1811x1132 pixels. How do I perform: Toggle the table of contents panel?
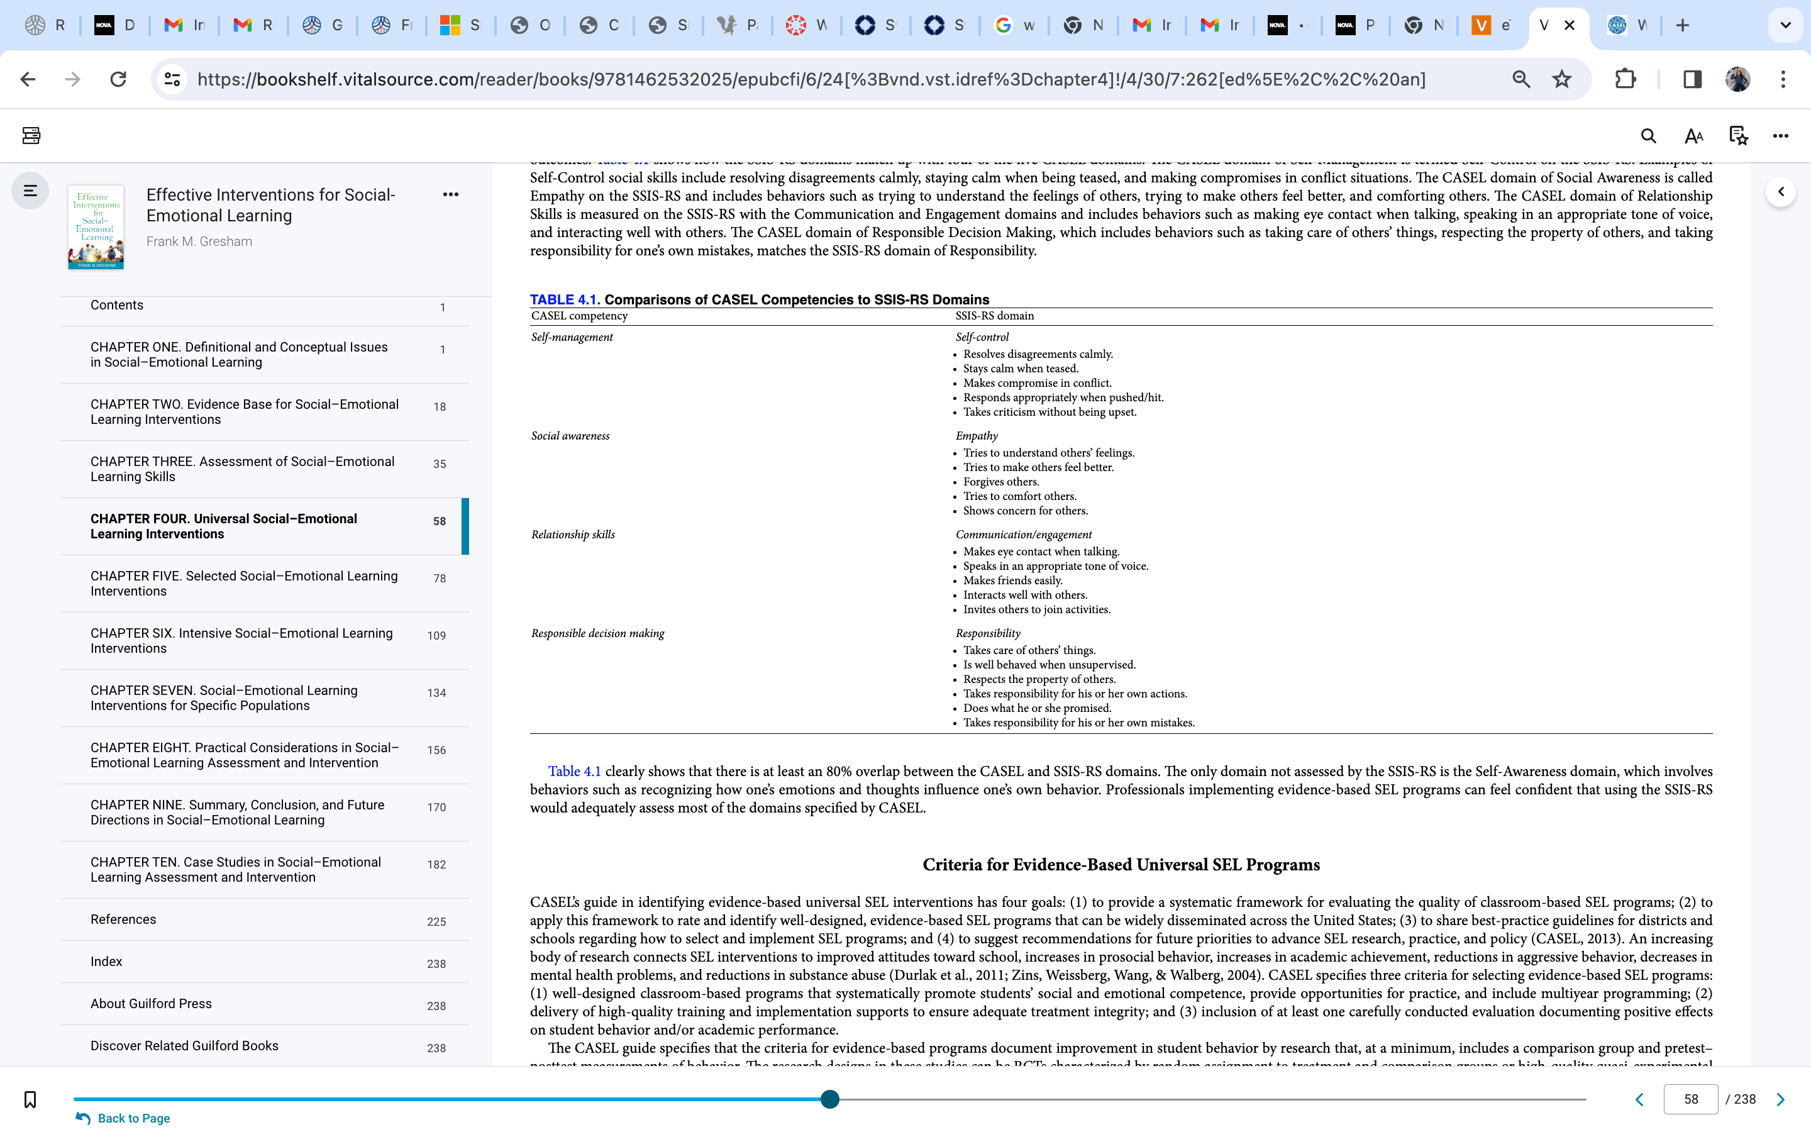click(x=30, y=191)
